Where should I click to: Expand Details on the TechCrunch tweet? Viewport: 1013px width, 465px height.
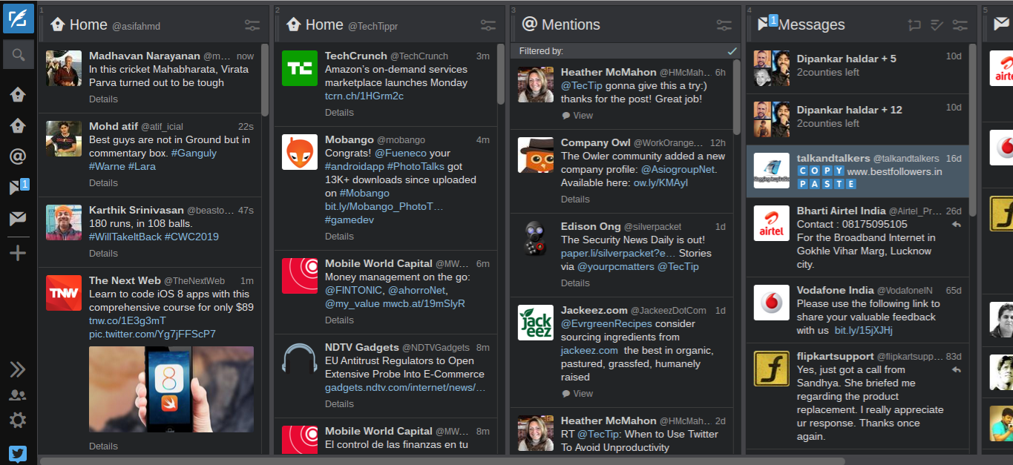coord(339,112)
